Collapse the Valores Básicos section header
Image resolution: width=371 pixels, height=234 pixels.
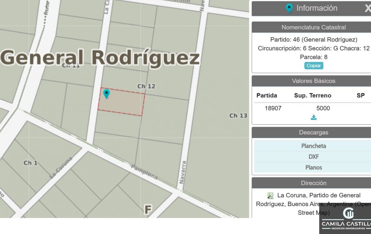tap(313, 81)
